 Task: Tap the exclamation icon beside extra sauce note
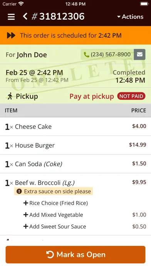tap(19, 191)
